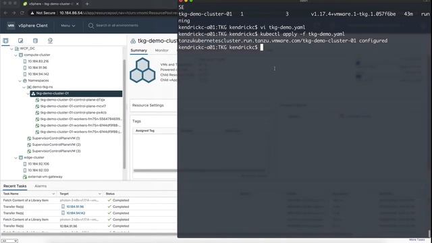The width and height of the screenshot is (432, 243).
Task: Select VM tkg-demo-cluster-01-control-plane-d7zjx
Action: tap(72, 100)
